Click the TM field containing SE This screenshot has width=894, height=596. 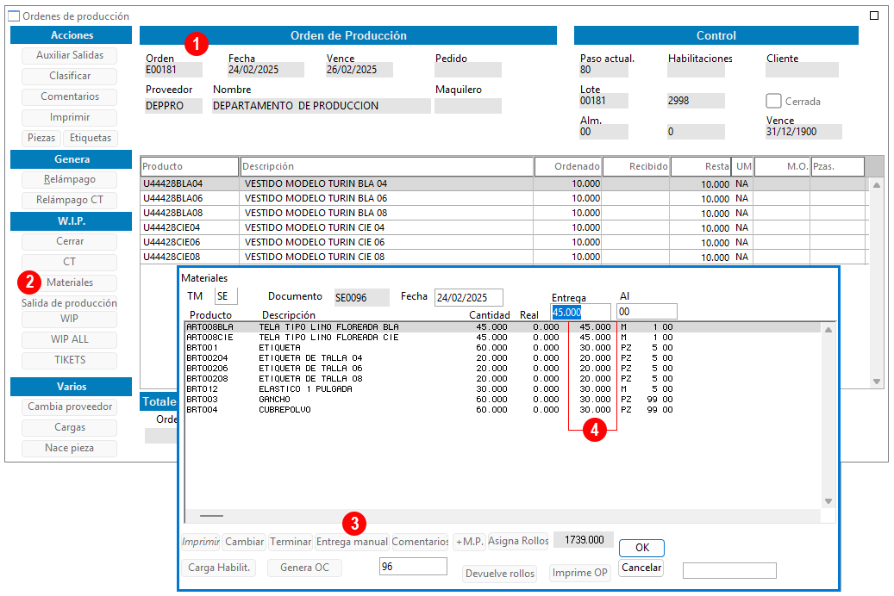coord(226,296)
